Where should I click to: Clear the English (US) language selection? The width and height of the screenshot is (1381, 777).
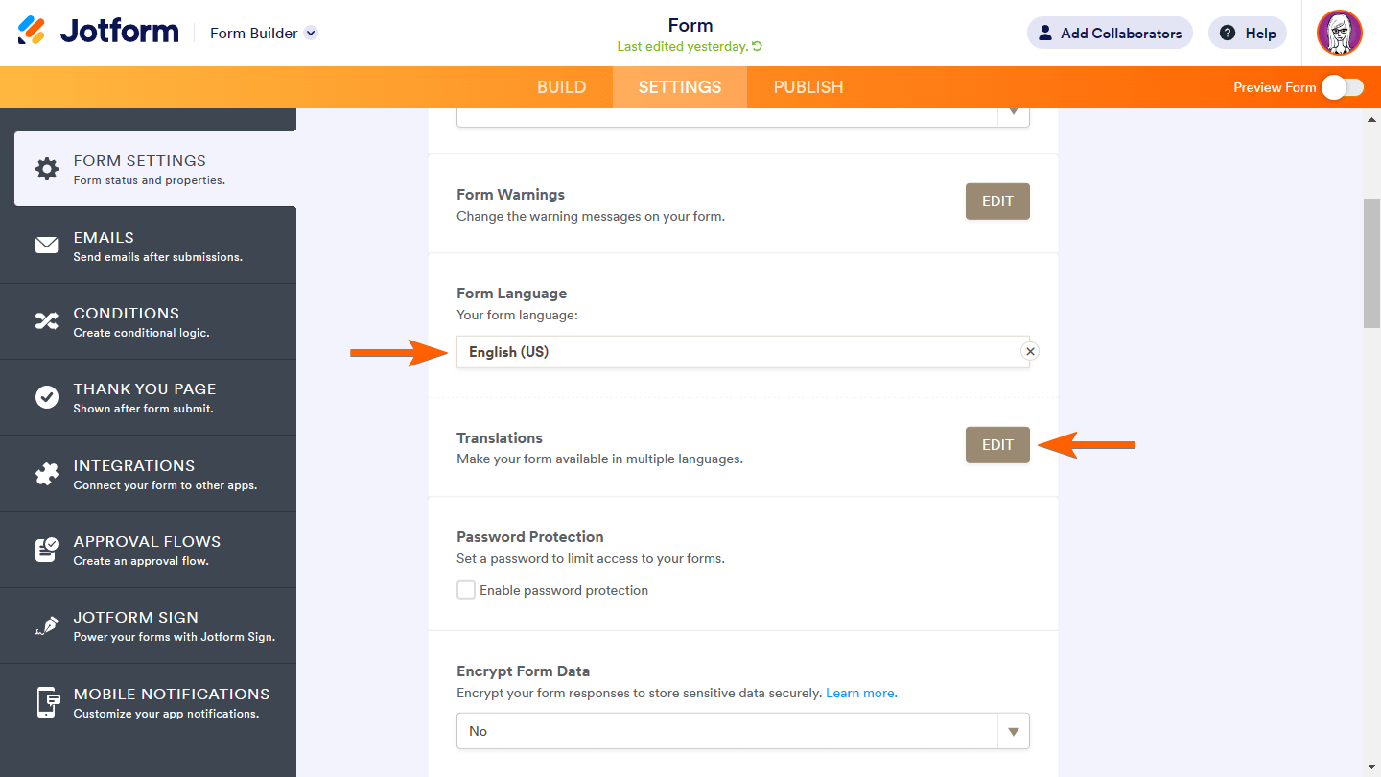pyautogui.click(x=1030, y=352)
